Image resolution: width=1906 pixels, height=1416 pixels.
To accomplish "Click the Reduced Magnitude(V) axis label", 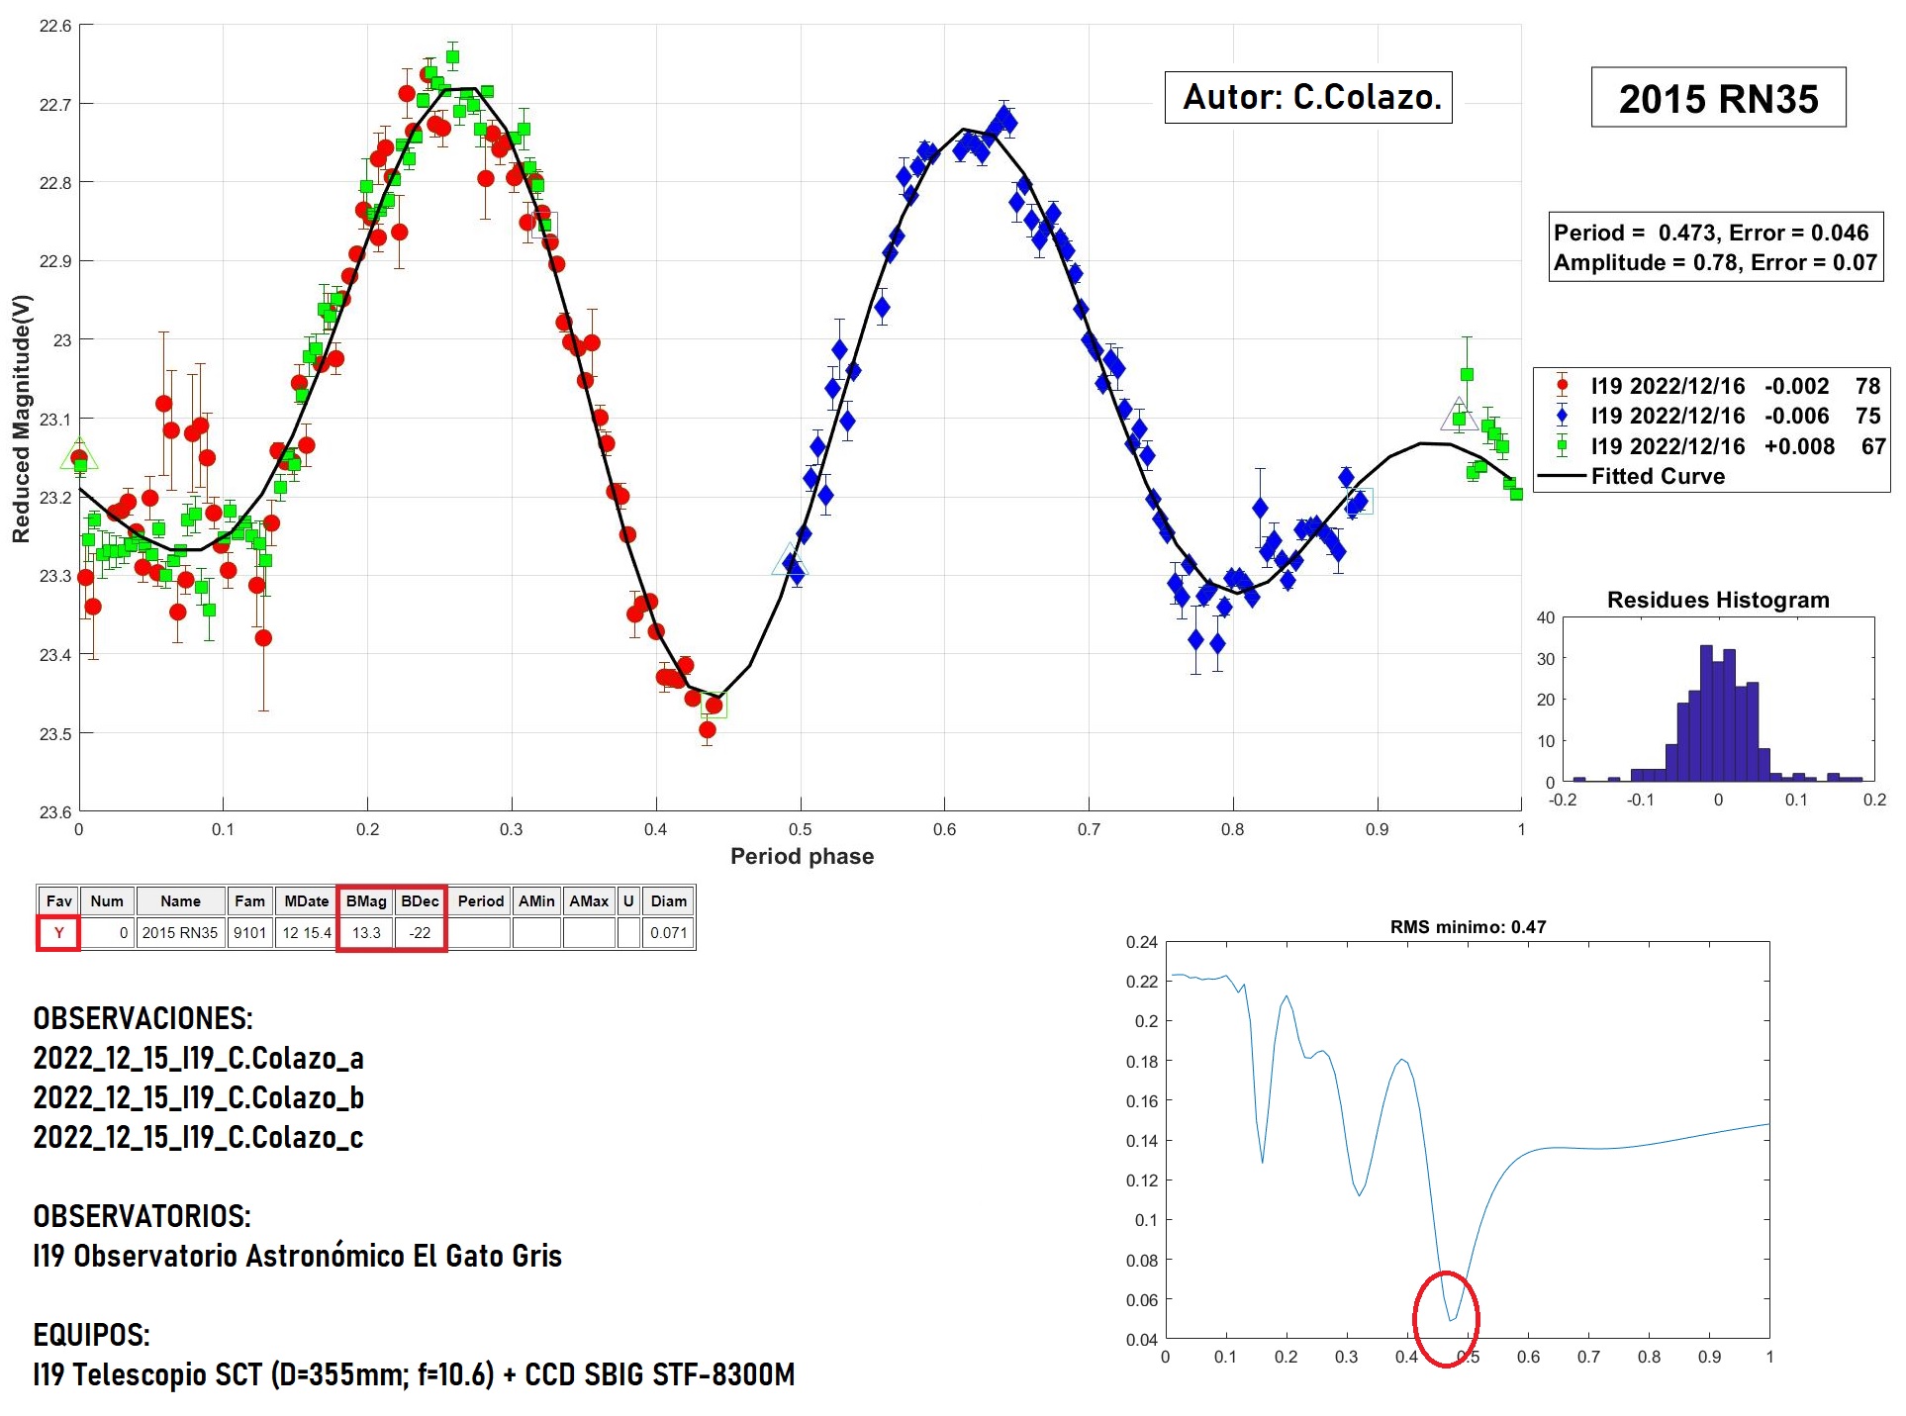I will pyautogui.click(x=22, y=419).
